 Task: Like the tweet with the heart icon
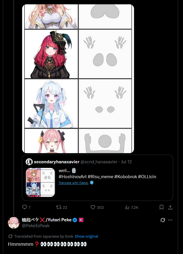click(x=93, y=207)
